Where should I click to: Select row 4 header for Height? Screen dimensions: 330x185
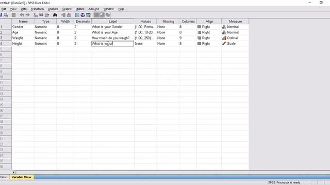[6, 44]
